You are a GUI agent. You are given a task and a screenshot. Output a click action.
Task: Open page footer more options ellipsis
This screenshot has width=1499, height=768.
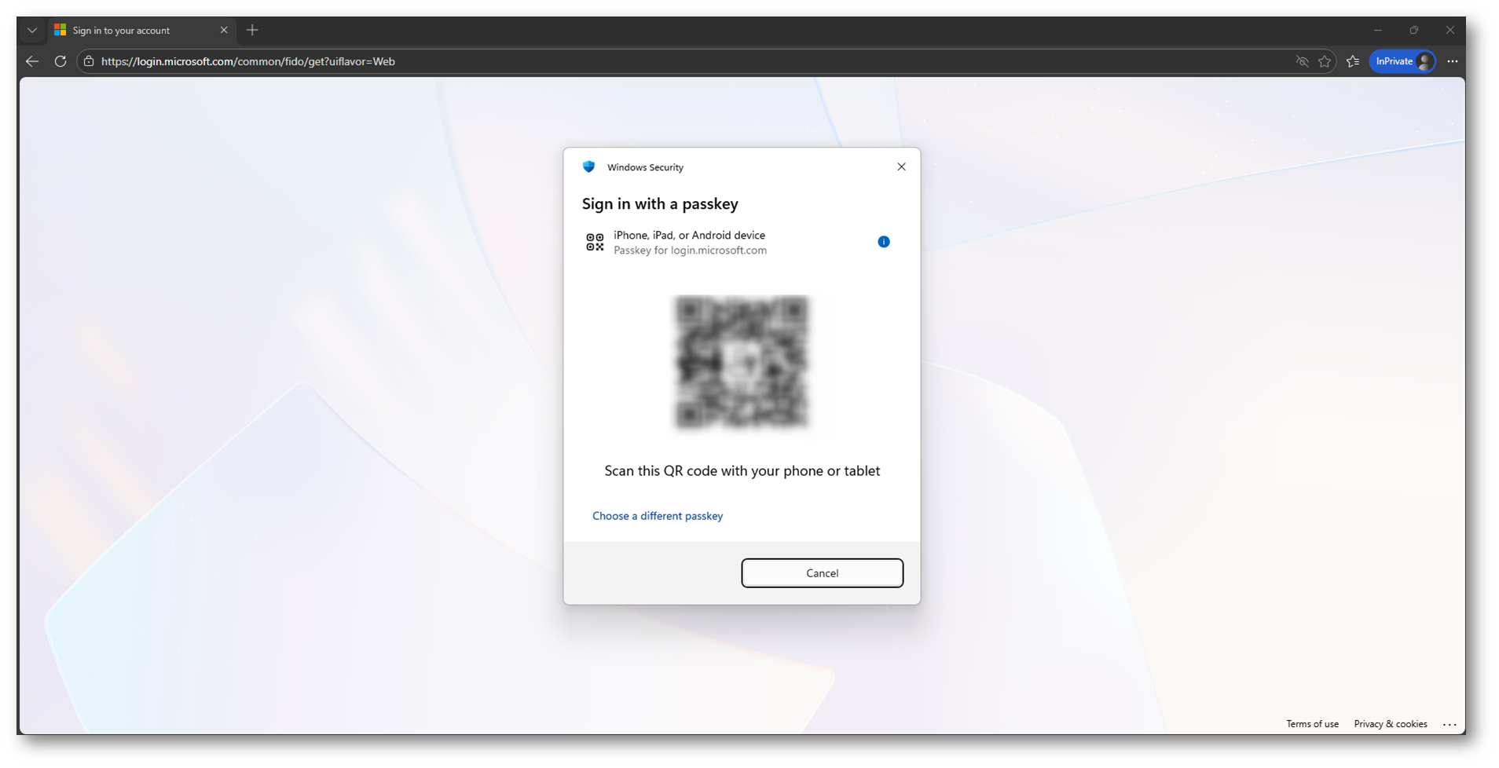(x=1450, y=724)
